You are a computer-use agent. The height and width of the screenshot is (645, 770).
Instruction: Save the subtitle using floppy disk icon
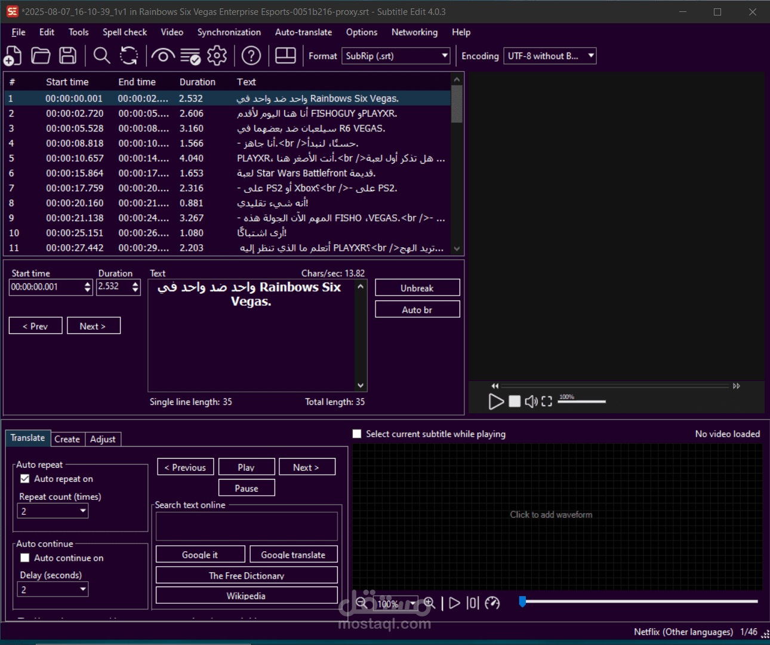pyautogui.click(x=68, y=56)
